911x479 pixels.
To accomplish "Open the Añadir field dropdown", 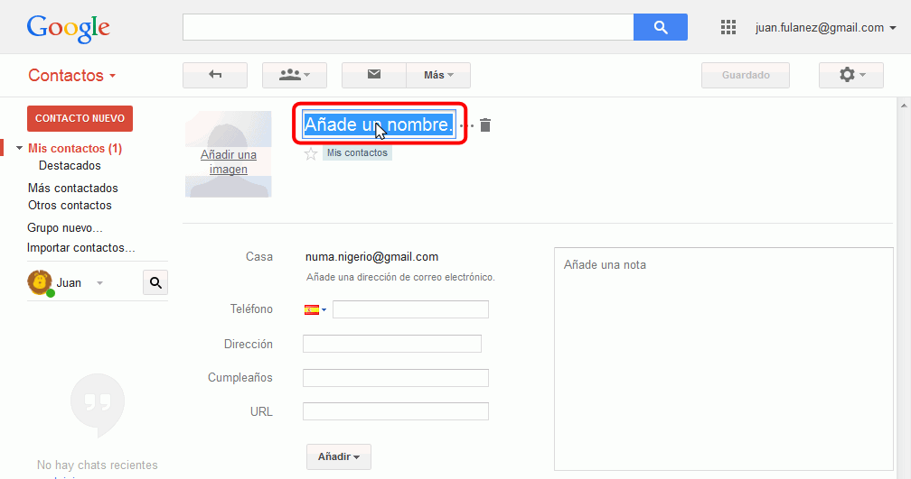I will click(x=339, y=456).
